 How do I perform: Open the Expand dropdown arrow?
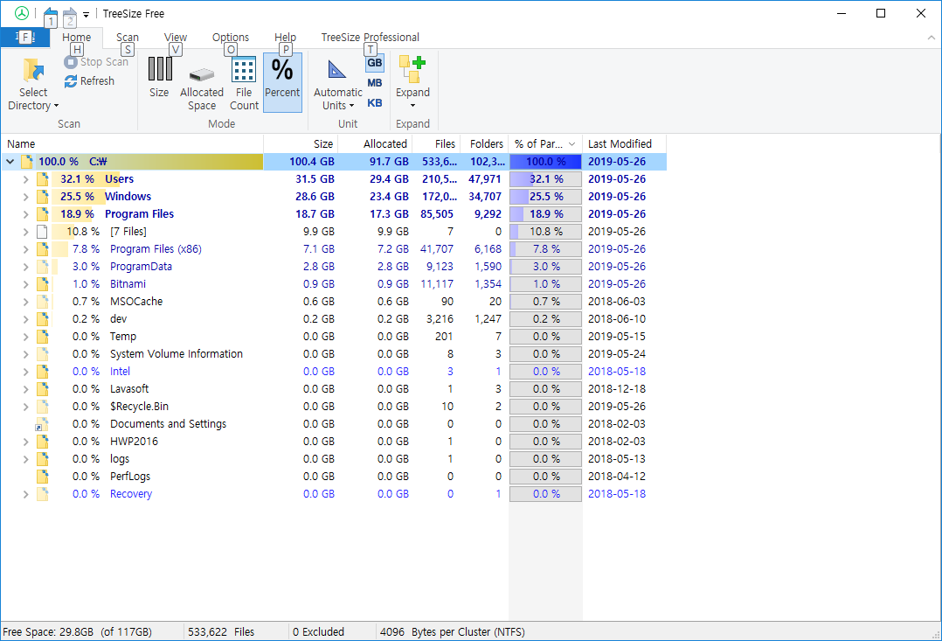(x=412, y=106)
